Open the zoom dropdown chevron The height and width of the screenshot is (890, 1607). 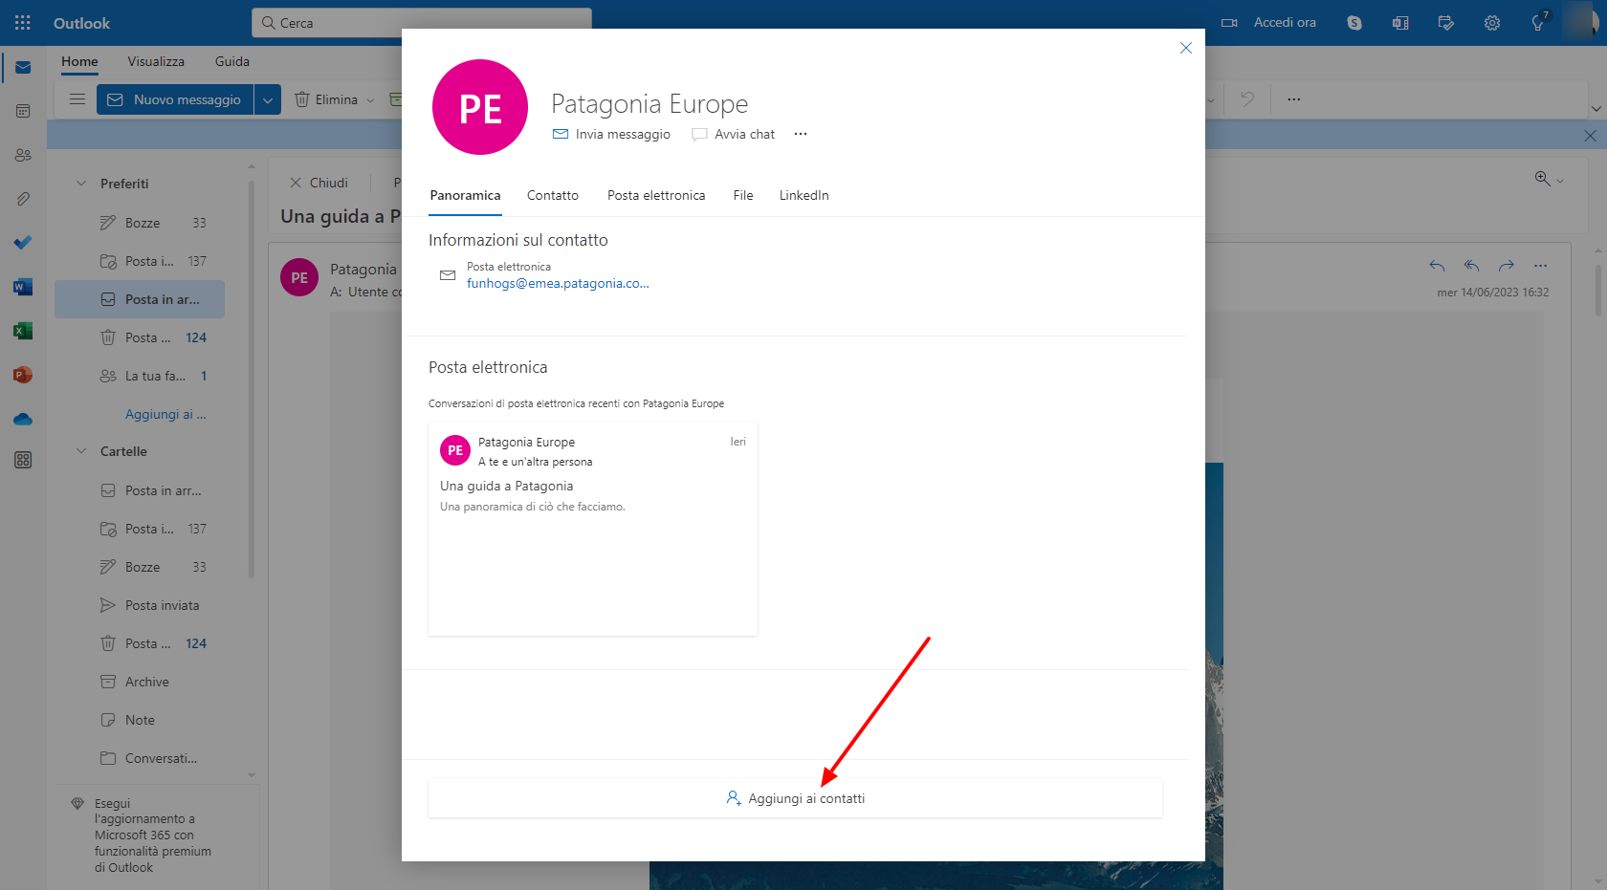[x=1560, y=181]
